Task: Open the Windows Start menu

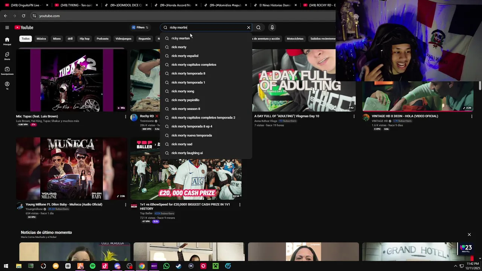Action: [6, 266]
